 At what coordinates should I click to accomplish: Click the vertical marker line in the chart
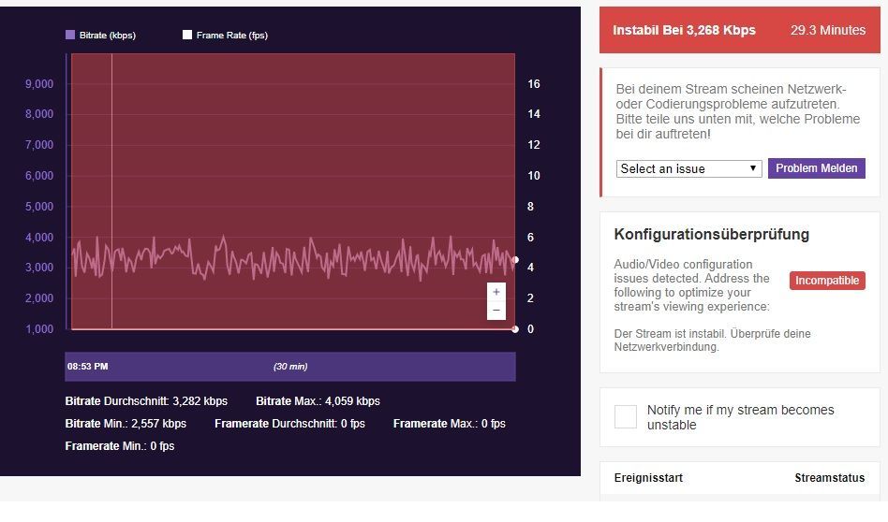pos(111,191)
